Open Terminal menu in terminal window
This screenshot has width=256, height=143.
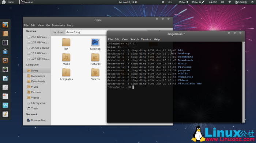coord(146,39)
